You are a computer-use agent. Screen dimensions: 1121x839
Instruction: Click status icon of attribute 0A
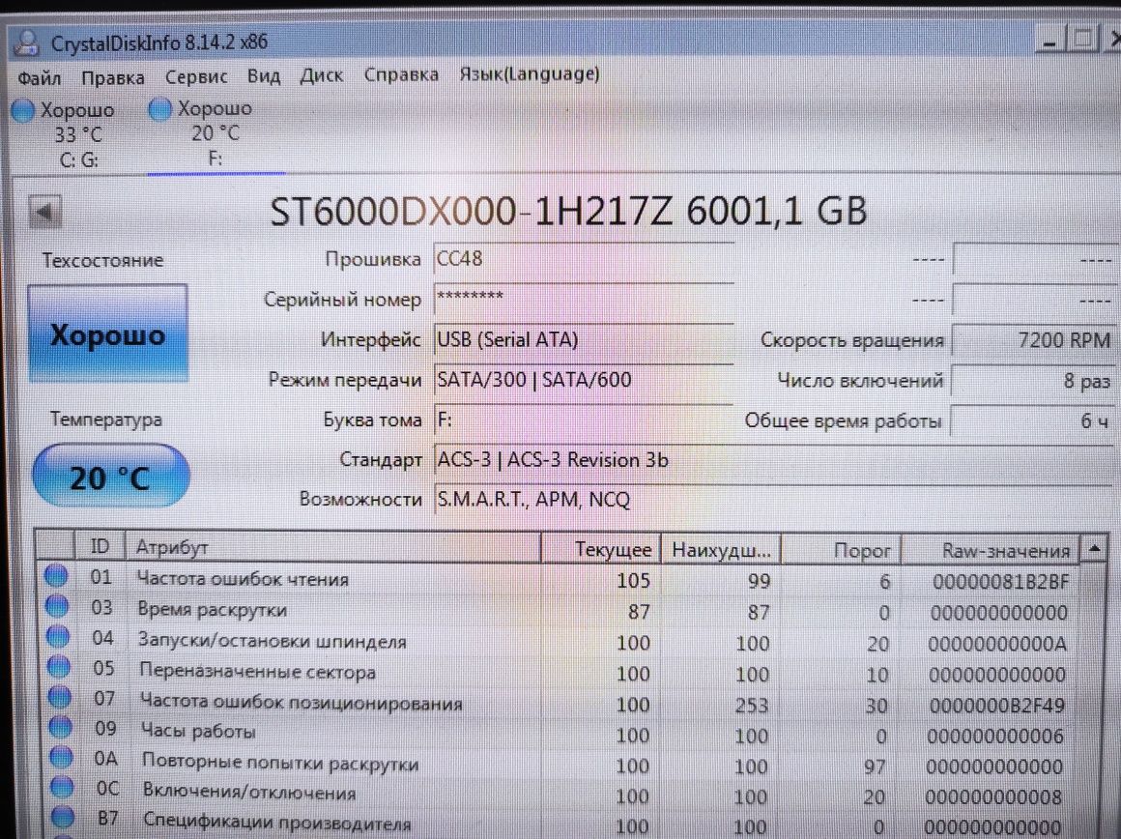pyautogui.click(x=61, y=756)
